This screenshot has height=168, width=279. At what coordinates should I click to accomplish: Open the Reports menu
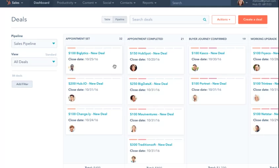pyautogui.click(x=150, y=3)
